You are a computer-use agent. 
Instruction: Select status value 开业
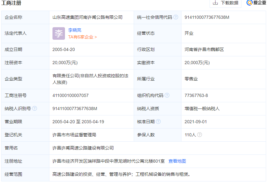pyautogui.click(x=189, y=33)
